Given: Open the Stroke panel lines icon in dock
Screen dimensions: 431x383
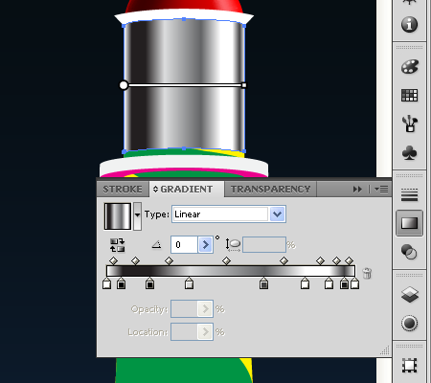Looking at the screenshot, I should click(409, 194).
